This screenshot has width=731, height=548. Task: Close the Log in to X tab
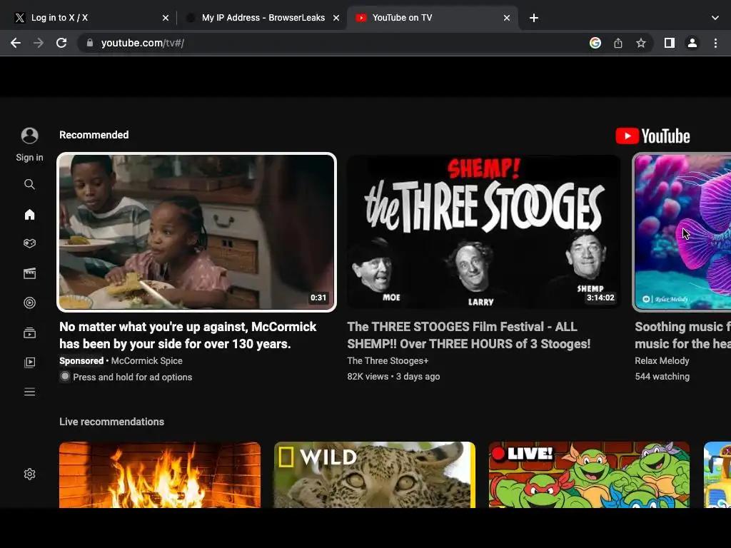pyautogui.click(x=166, y=18)
